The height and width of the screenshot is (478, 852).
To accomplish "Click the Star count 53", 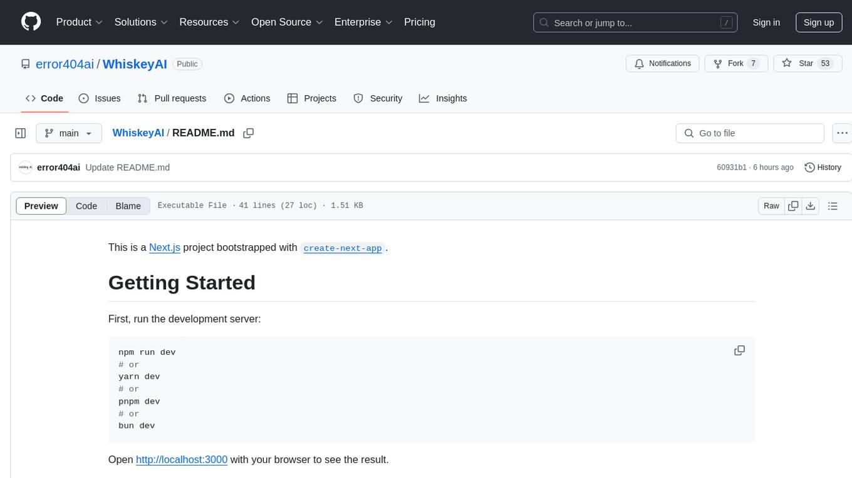I will pos(825,64).
